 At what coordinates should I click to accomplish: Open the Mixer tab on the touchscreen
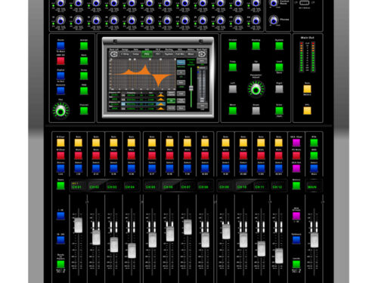click(x=191, y=54)
